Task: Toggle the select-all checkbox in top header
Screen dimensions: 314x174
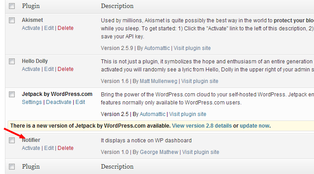Action: 12,6
